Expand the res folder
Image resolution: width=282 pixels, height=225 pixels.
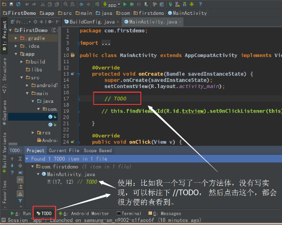(x=33, y=133)
